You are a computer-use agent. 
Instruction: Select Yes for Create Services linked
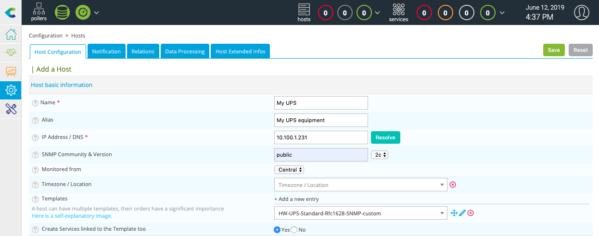(277, 230)
